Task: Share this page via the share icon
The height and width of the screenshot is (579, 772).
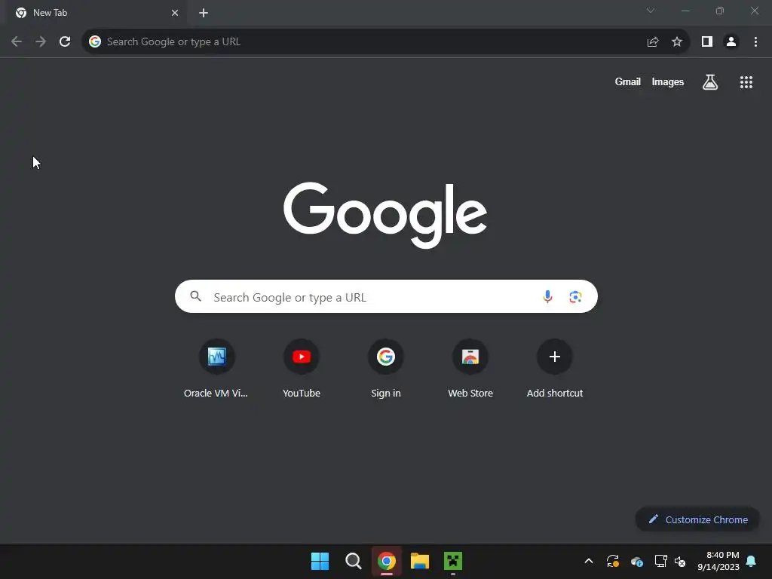Action: pos(653,42)
